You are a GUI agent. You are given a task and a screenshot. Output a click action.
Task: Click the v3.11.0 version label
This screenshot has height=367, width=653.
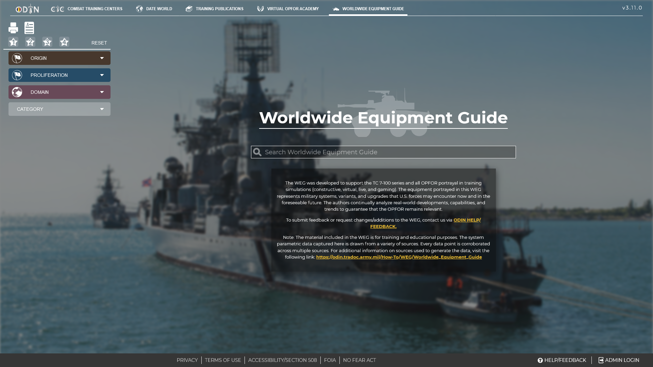coord(632,8)
